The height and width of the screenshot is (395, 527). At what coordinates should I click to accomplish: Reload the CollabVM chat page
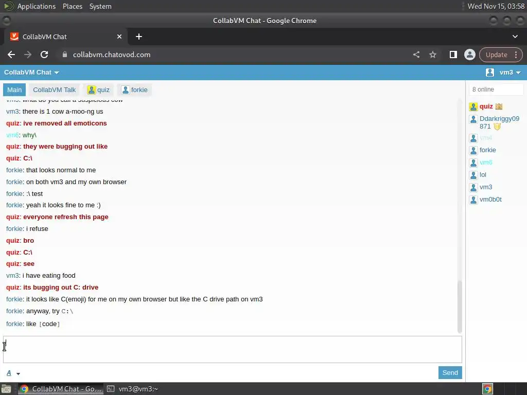point(44,55)
